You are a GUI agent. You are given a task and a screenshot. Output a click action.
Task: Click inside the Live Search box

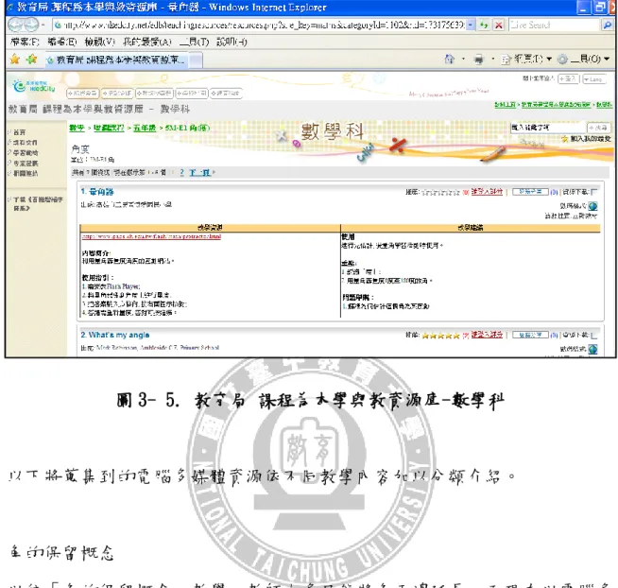pos(554,25)
